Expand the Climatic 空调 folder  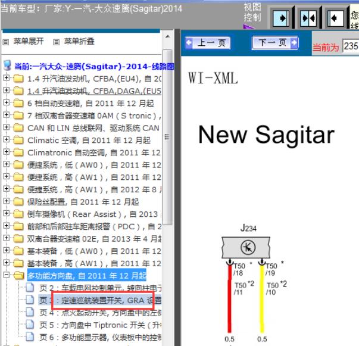tap(7, 139)
